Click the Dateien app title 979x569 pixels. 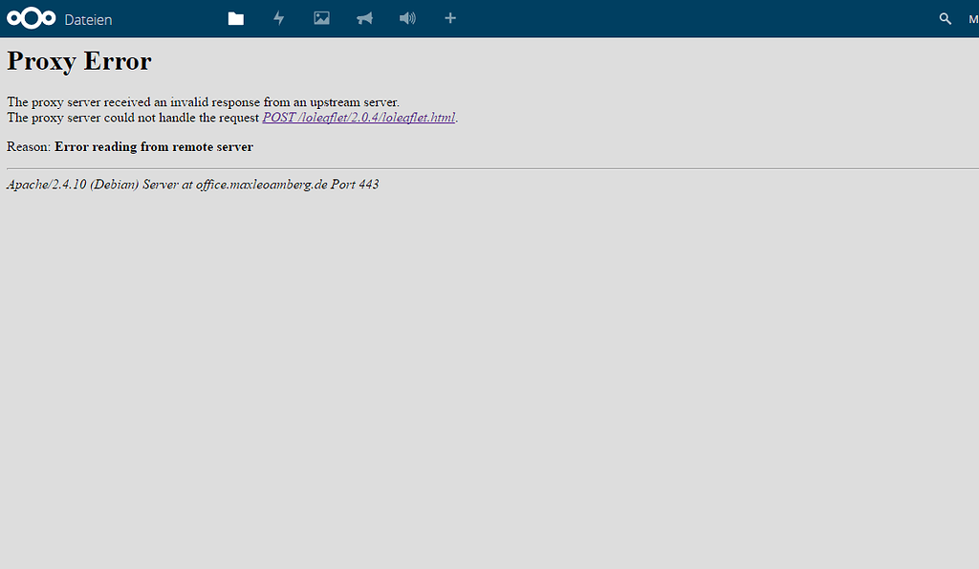click(x=88, y=19)
